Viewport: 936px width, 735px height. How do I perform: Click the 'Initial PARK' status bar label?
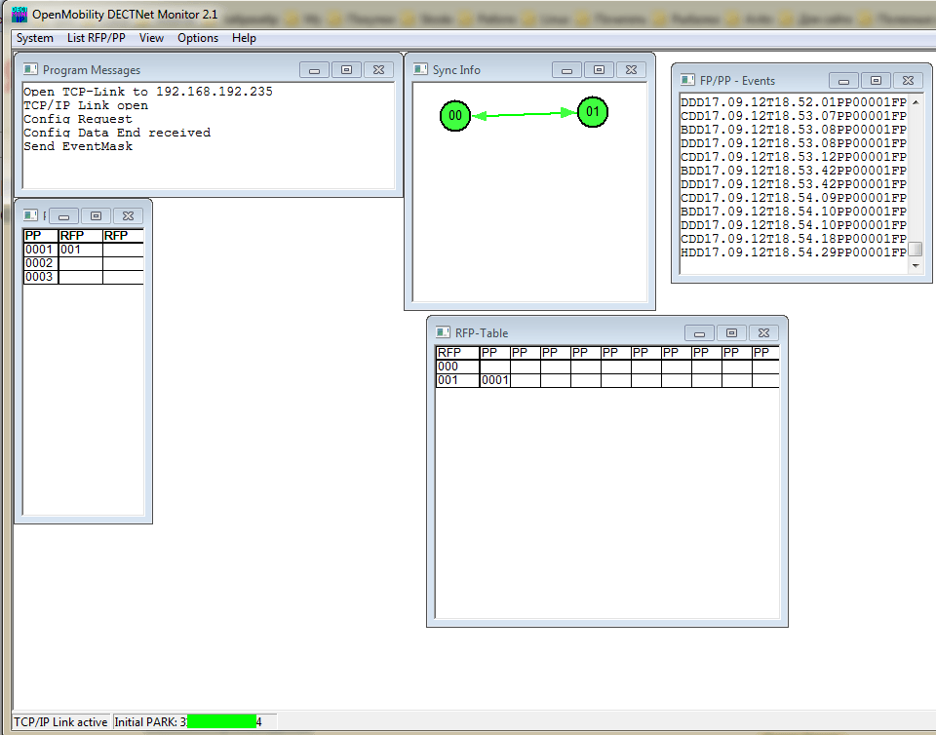[x=146, y=722]
